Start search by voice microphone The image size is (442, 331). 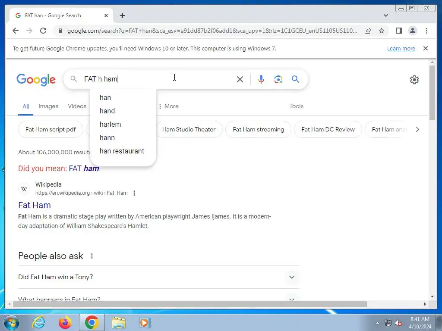(261, 79)
